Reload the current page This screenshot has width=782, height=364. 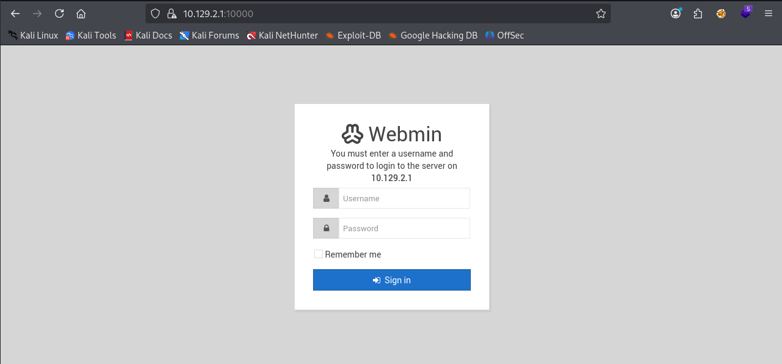59,13
